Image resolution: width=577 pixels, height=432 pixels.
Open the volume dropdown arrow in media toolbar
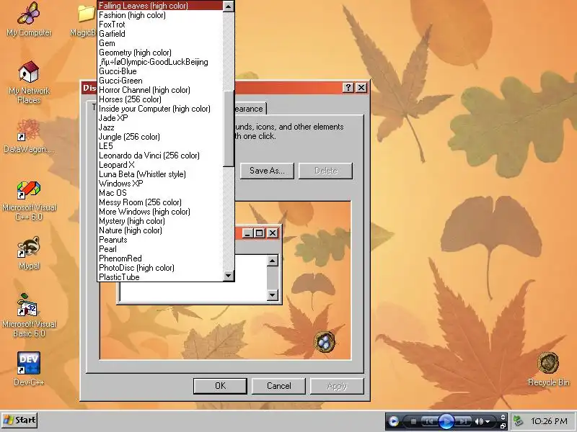click(488, 422)
